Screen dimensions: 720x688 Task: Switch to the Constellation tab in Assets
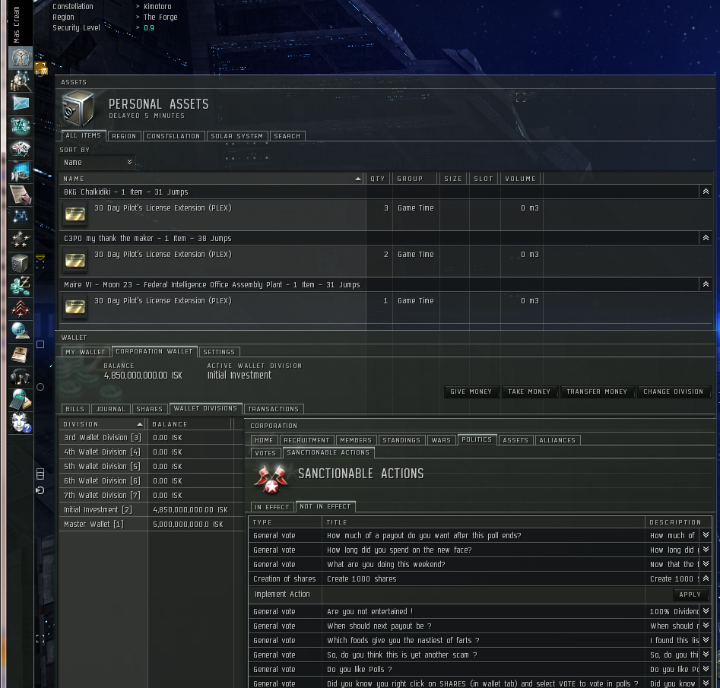tap(173, 136)
